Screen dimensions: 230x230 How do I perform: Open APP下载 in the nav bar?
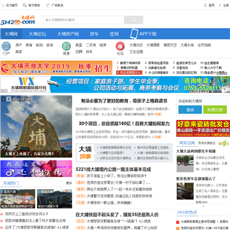[x=148, y=34]
